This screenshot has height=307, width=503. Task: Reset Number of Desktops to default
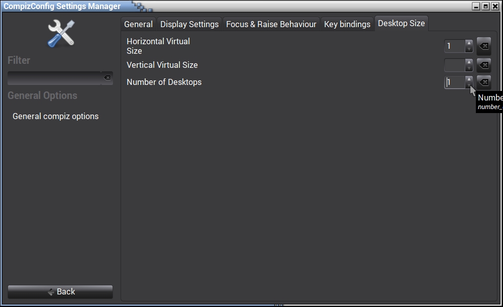pyautogui.click(x=483, y=82)
